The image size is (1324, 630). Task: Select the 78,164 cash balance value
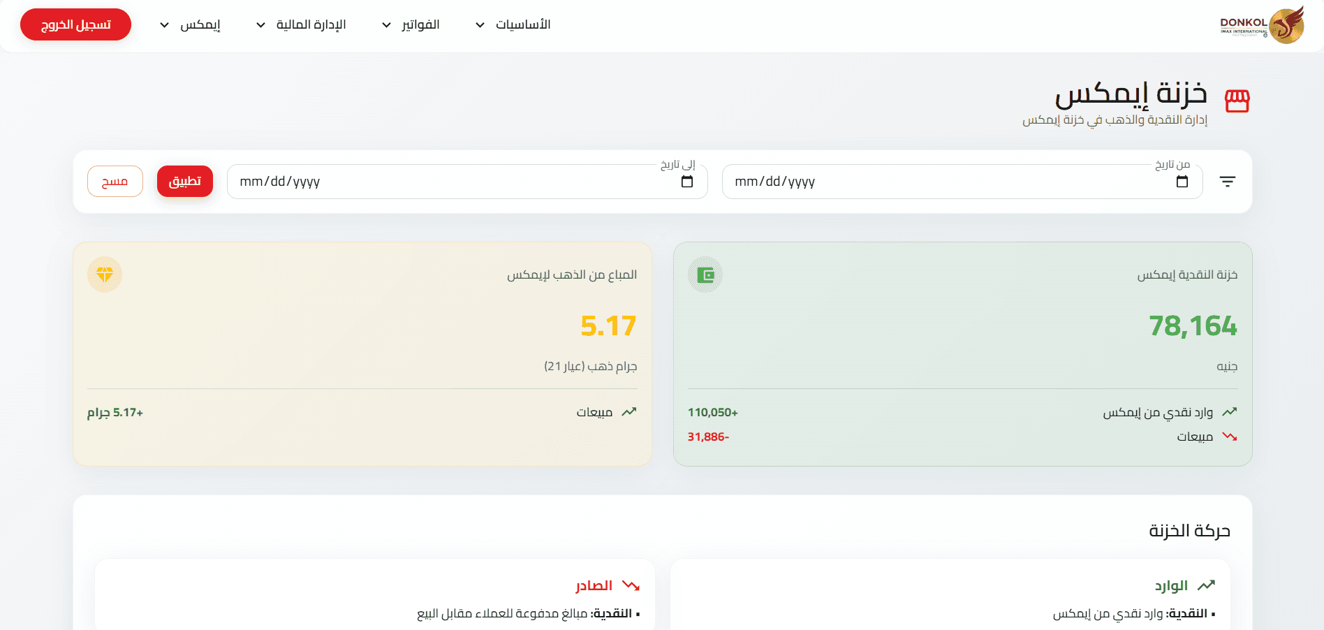[x=1193, y=326]
